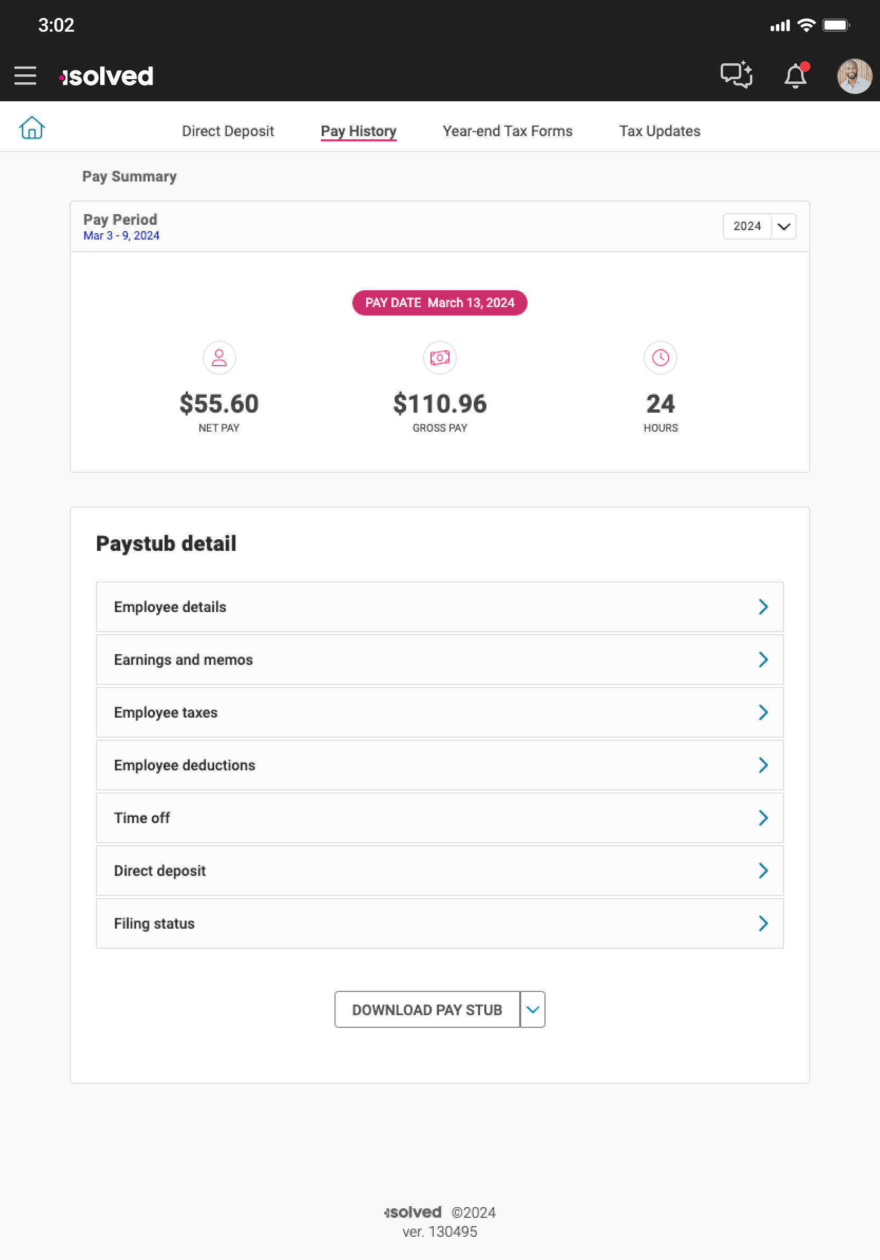880x1260 pixels.
Task: Click the Download Pay Stub button
Action: point(427,1009)
